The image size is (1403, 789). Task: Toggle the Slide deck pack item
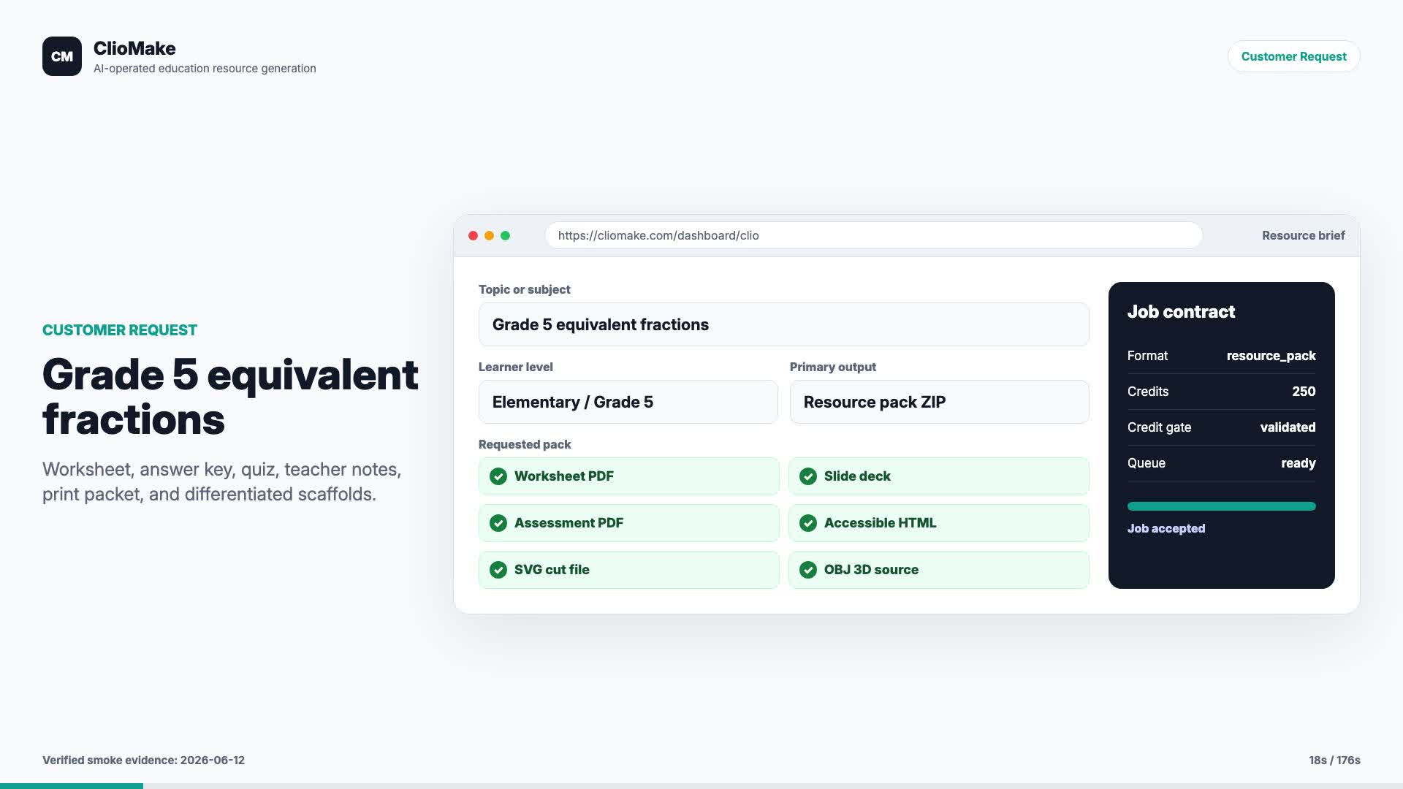coord(938,476)
